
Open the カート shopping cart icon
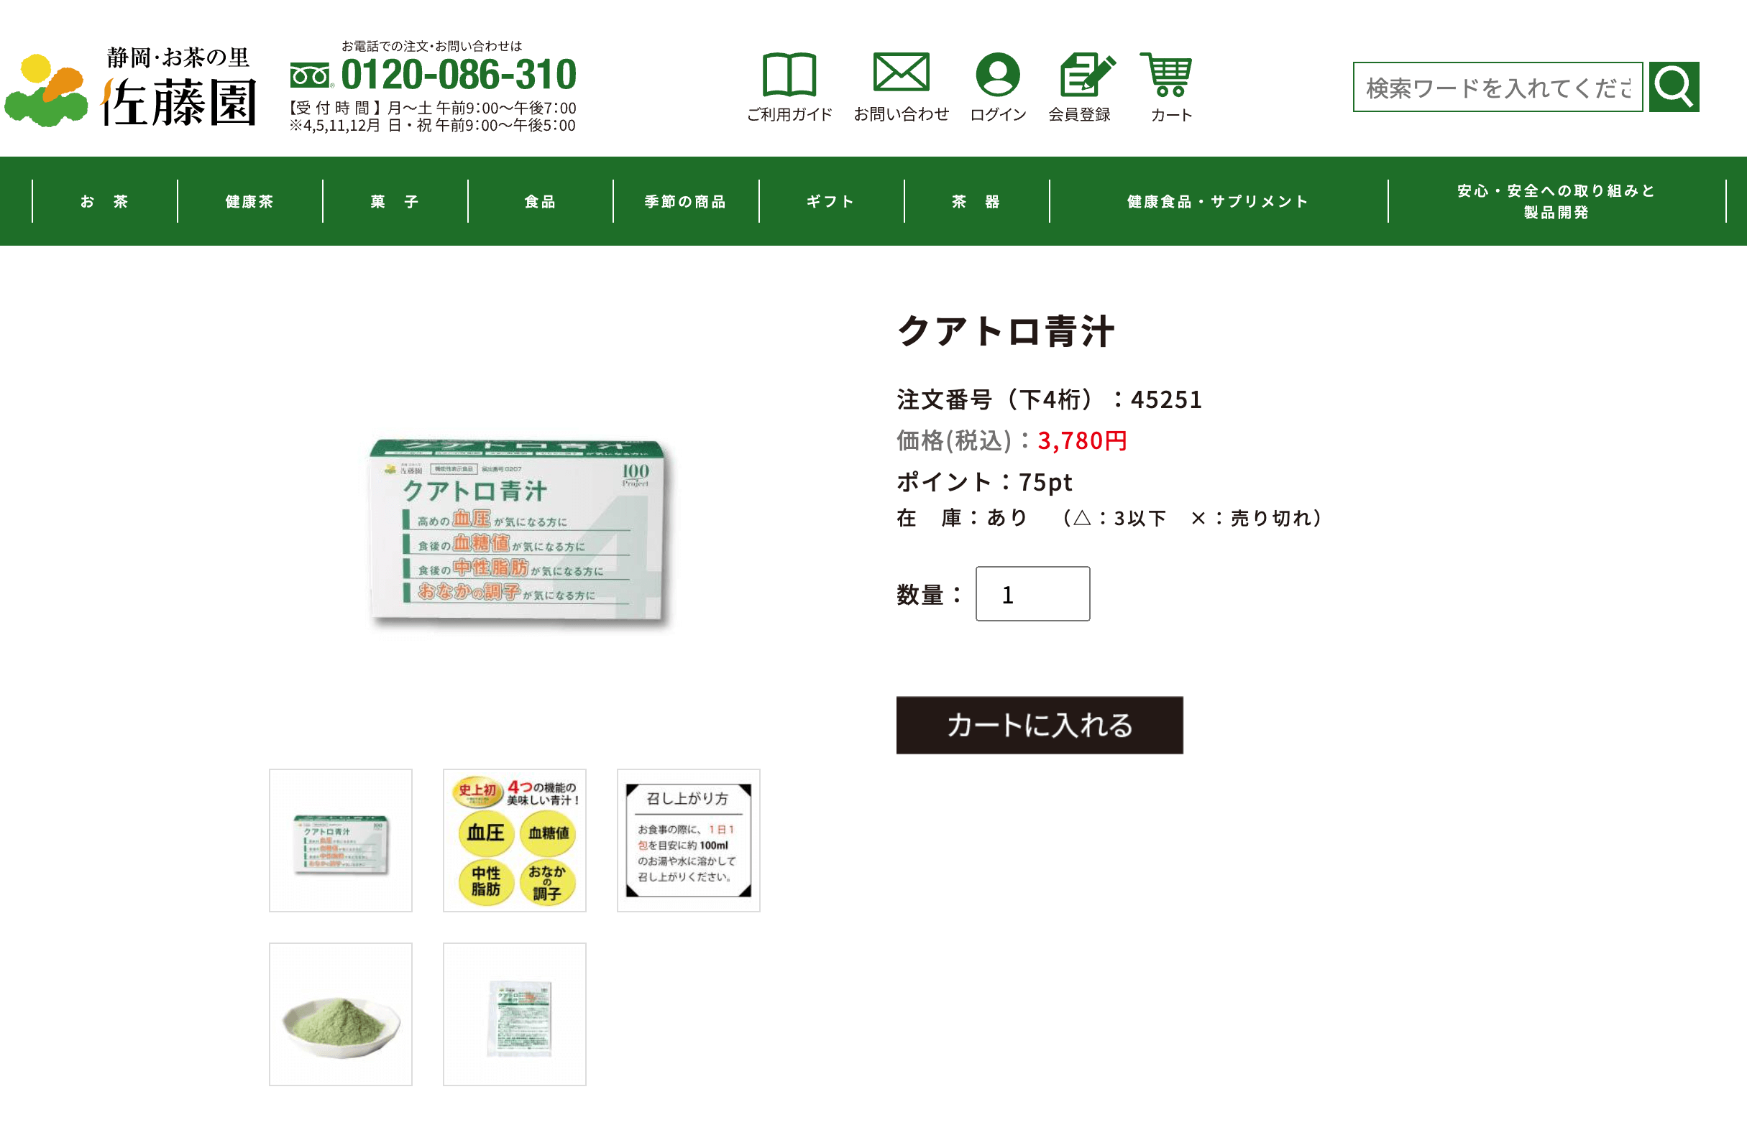coord(1167,75)
